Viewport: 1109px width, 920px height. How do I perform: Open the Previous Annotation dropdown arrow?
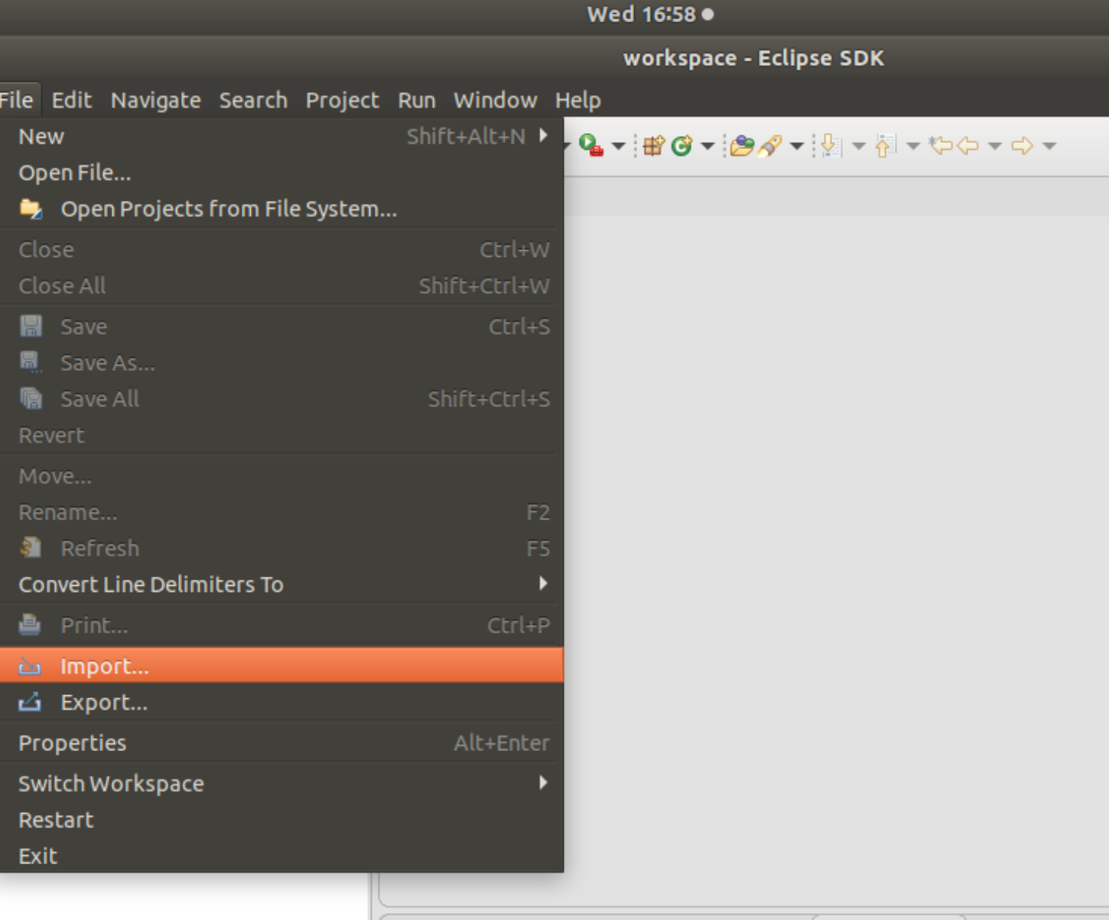[x=912, y=146]
